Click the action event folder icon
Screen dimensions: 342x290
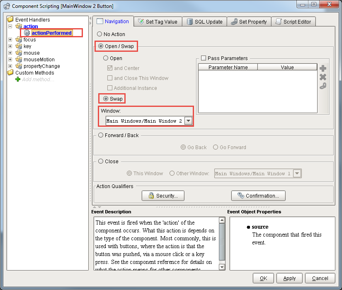point(19,26)
